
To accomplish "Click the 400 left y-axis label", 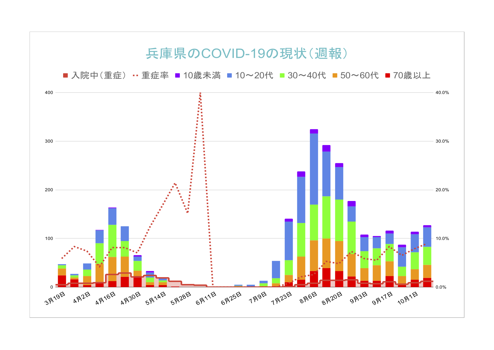I will point(49,93).
